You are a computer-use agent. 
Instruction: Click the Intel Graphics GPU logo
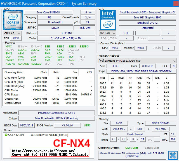tap(108, 20)
